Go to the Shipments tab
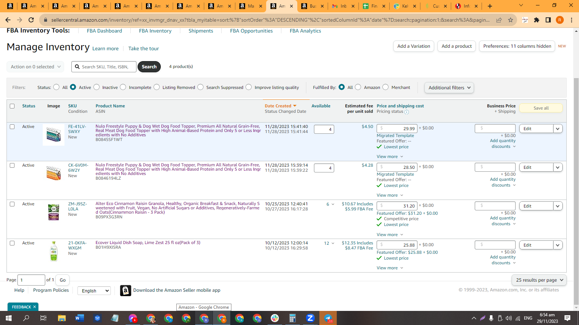The image size is (579, 325). pos(201,31)
